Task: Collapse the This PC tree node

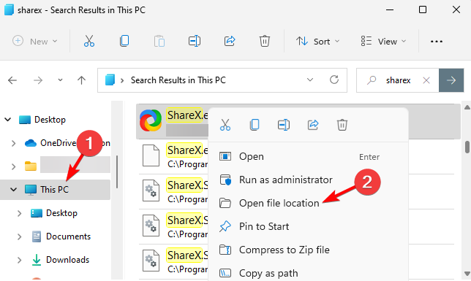Action: [x=13, y=190]
